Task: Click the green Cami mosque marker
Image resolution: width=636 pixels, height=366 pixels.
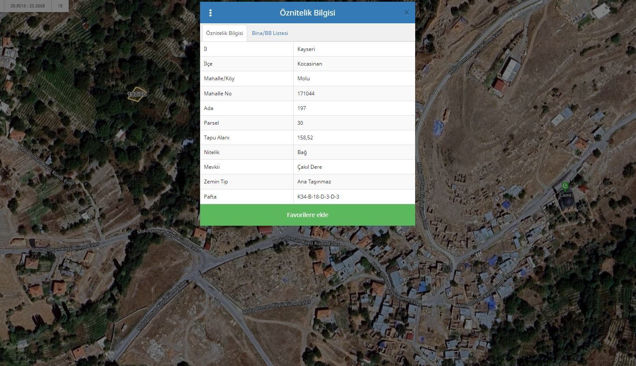Action: point(565,186)
